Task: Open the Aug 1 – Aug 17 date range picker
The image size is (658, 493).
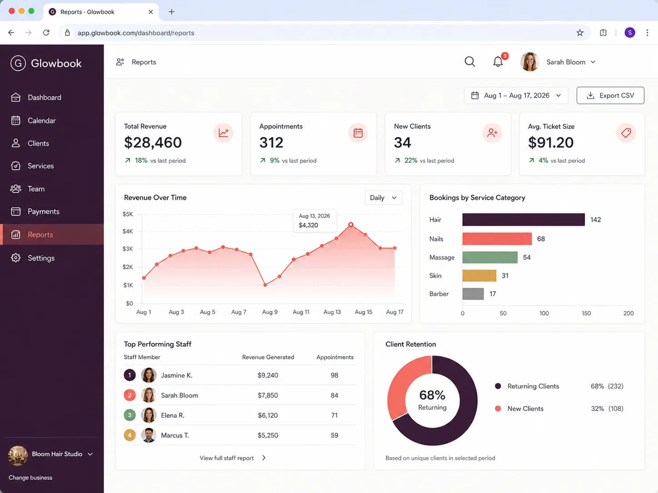Action: coord(516,95)
